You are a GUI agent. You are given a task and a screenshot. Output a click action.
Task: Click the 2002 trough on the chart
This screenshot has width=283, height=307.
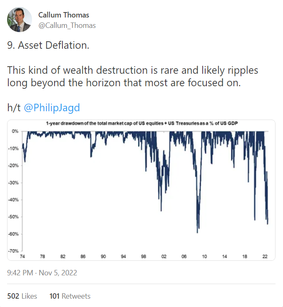[x=161, y=210]
